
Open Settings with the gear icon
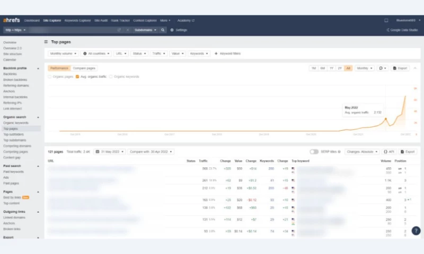tap(179, 30)
